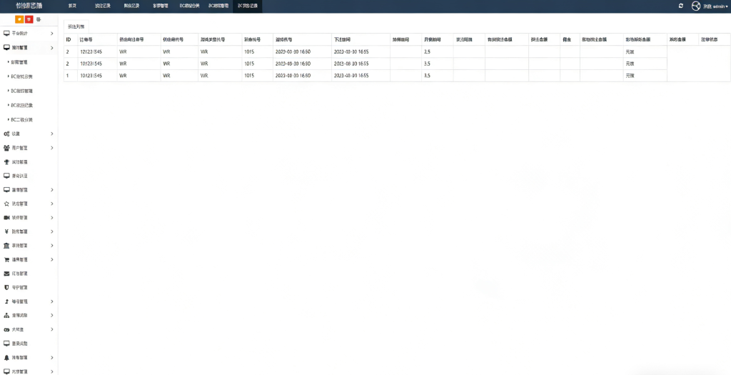Expand the gears settings menu chevron
Image resolution: width=731 pixels, height=375 pixels.
pyautogui.click(x=51, y=134)
